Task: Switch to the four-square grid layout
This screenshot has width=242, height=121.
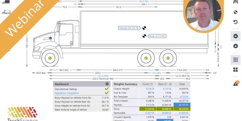Action: tap(236, 70)
